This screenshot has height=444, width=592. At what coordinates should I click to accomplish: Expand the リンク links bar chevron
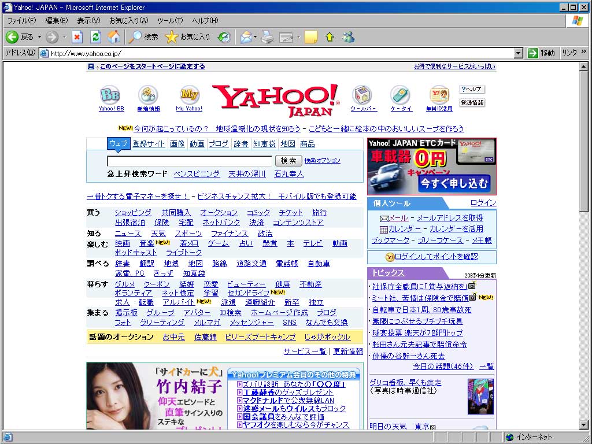(x=584, y=51)
